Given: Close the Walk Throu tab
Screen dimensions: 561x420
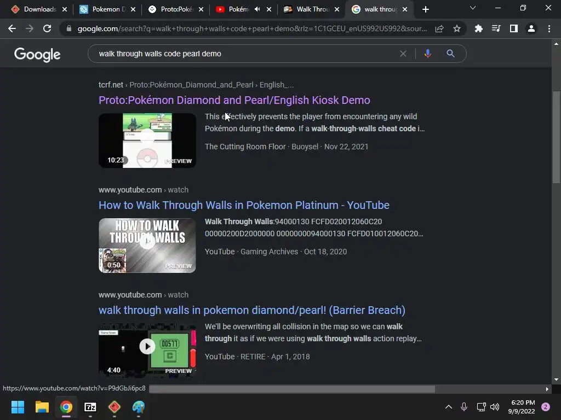Looking at the screenshot, I should [337, 9].
